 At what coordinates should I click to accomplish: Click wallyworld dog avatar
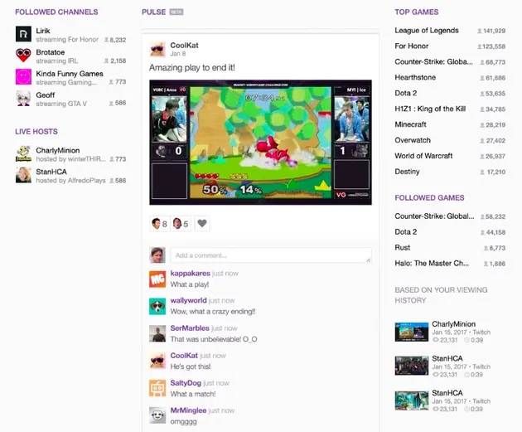157,307
